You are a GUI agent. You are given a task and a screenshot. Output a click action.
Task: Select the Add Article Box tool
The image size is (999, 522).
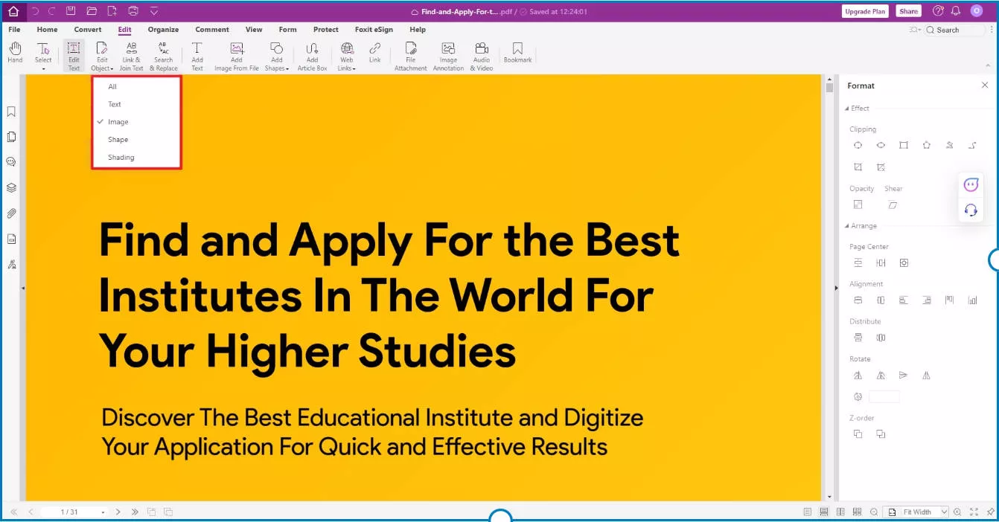pyautogui.click(x=312, y=56)
